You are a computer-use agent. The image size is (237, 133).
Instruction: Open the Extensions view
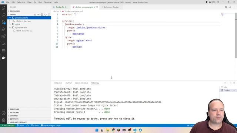pyautogui.click(x=3, y=36)
